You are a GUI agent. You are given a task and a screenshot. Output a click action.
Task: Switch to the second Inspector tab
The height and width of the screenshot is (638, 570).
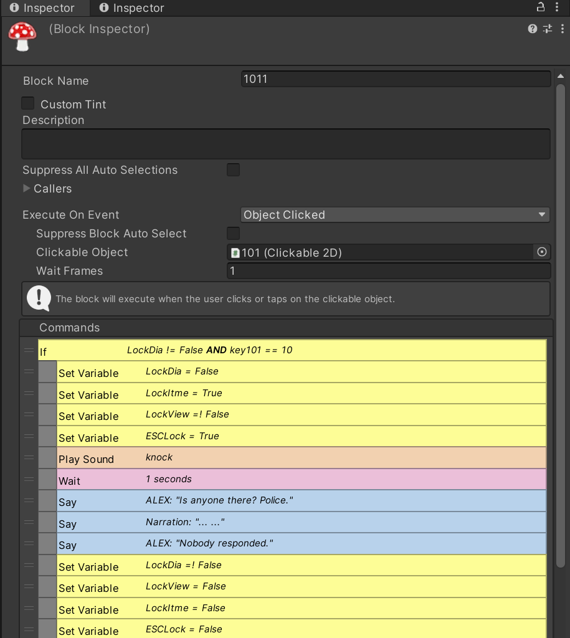(x=132, y=7)
